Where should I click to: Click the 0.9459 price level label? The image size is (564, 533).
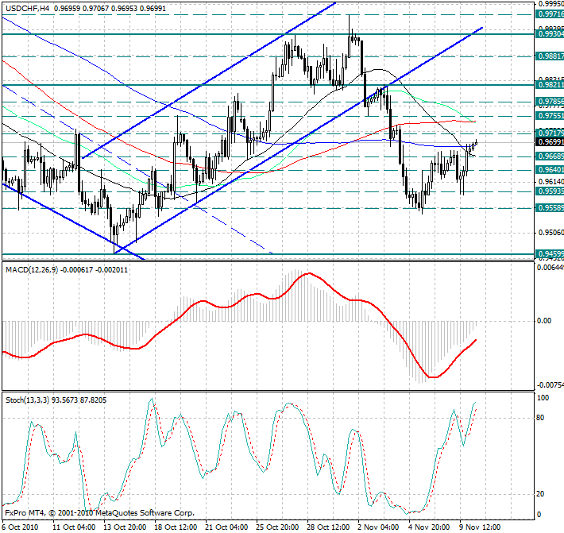pyautogui.click(x=550, y=254)
